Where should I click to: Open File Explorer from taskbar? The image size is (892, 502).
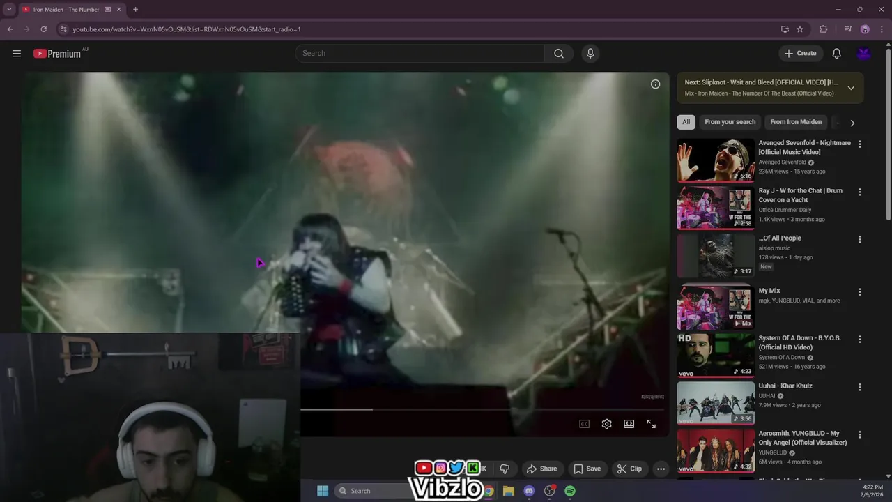point(509,491)
